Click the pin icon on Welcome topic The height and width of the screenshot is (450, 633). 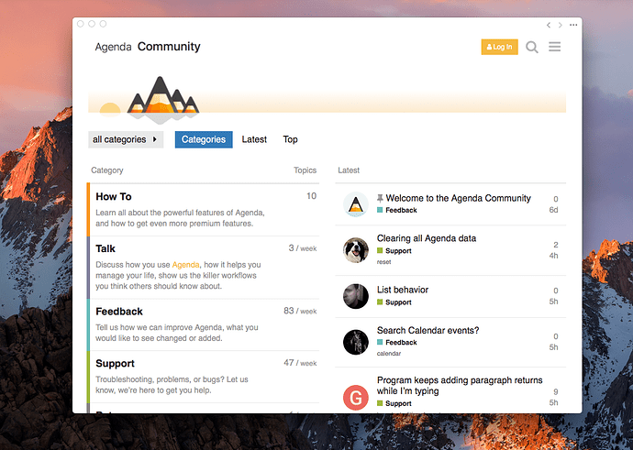(x=380, y=198)
